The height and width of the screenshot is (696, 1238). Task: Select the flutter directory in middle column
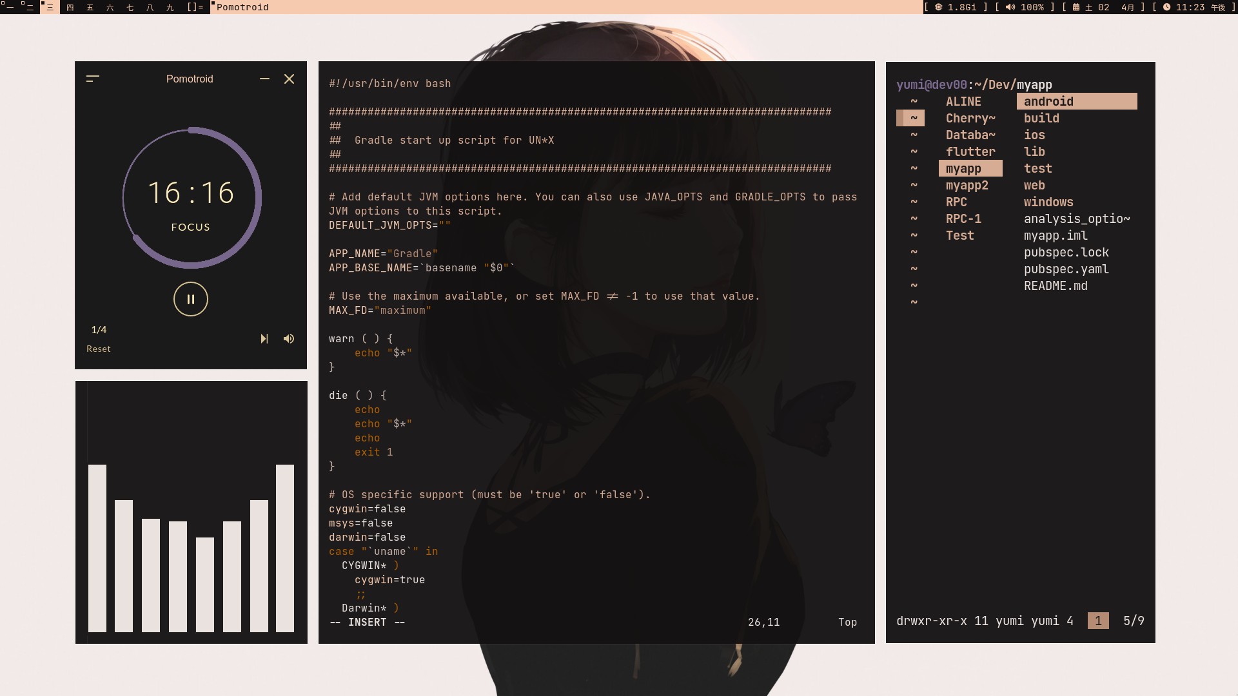tap(970, 151)
